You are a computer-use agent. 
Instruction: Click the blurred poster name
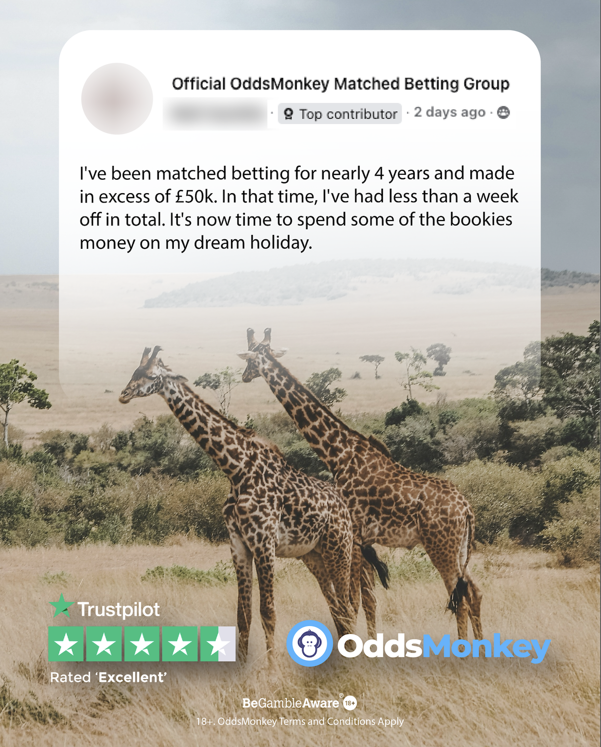pyautogui.click(x=216, y=113)
